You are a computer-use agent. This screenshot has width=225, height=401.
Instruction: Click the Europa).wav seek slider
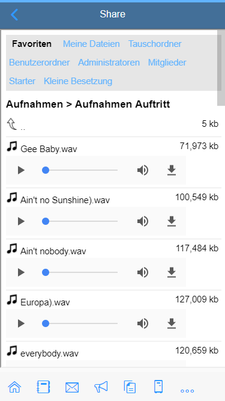(80, 323)
